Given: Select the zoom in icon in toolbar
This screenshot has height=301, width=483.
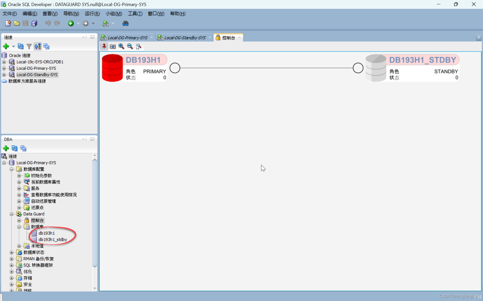Looking at the screenshot, I should [121, 46].
